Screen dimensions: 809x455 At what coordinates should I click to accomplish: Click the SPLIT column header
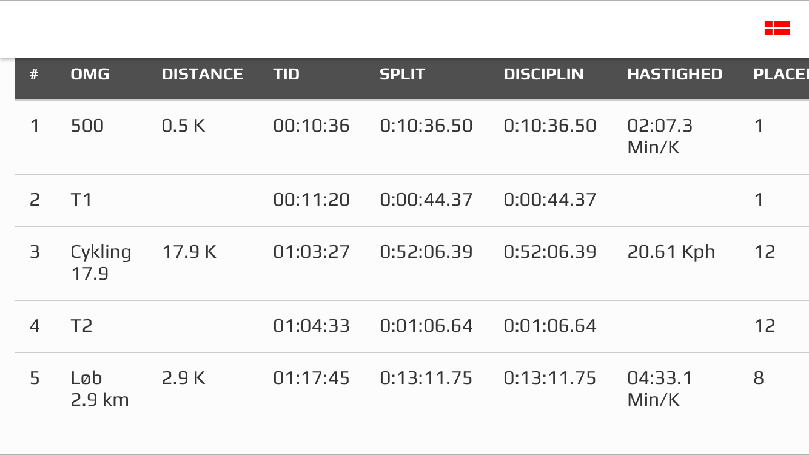(402, 74)
